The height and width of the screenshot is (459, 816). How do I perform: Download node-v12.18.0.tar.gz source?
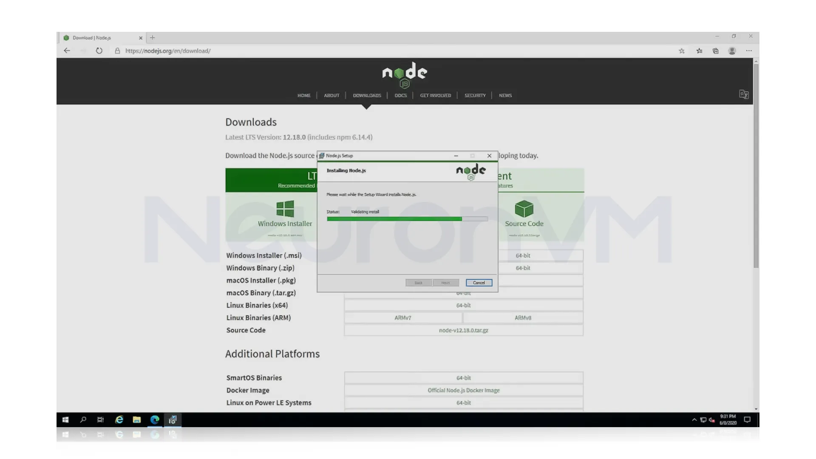[463, 330]
